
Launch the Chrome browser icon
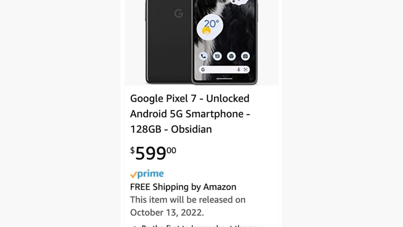tap(231, 56)
